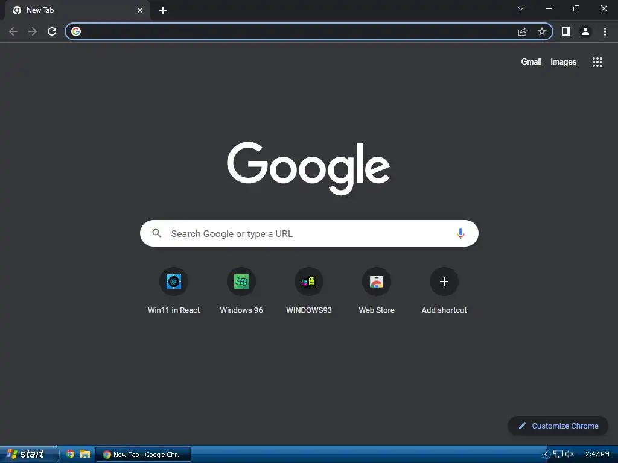Viewport: 618px width, 463px height.
Task: Click the network tray icon
Action: point(557,455)
